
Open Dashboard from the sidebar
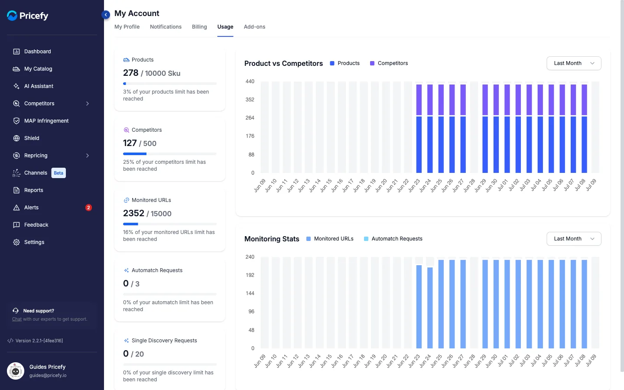point(52,52)
